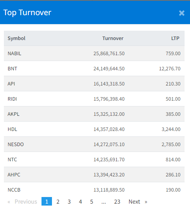Click the Previous page link

tap(22, 201)
